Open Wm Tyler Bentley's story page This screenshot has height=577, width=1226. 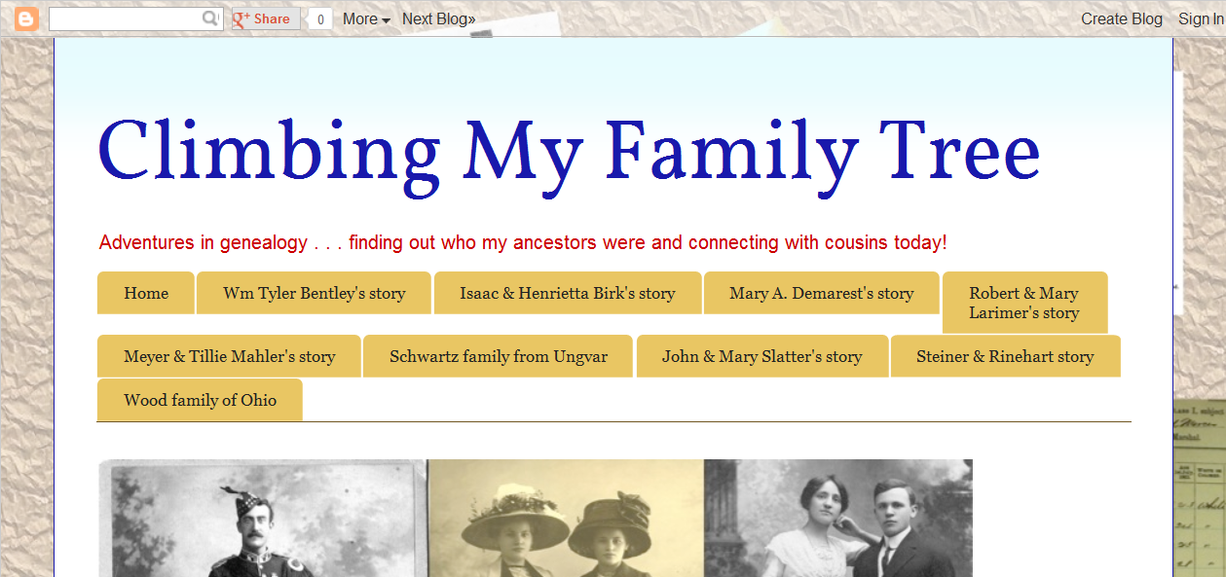point(313,292)
